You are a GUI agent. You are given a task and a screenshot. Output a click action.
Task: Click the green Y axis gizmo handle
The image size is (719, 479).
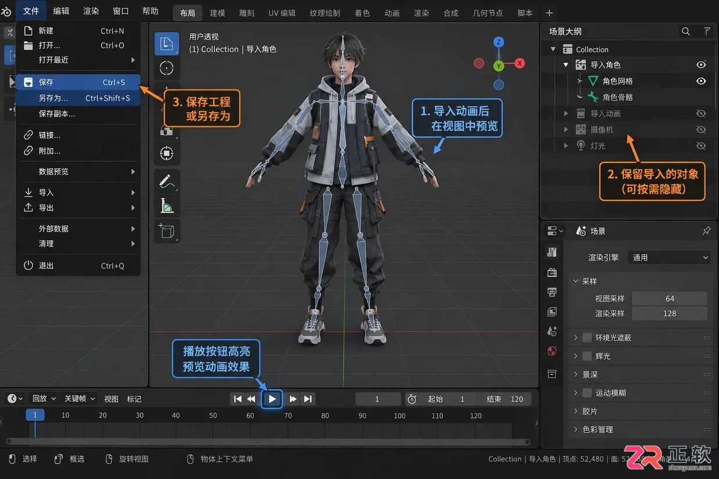pyautogui.click(x=498, y=66)
